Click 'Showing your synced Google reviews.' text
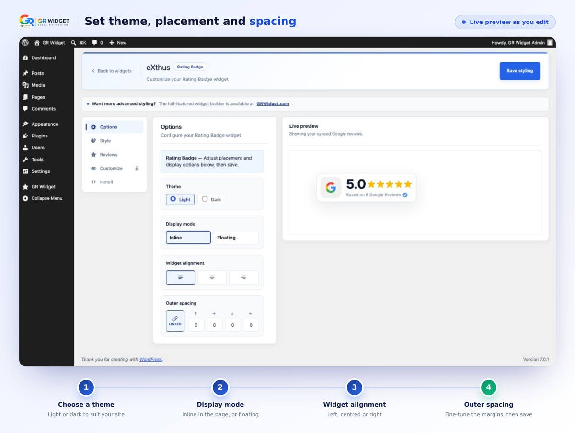Screen dimensions: 575x433 (326, 134)
